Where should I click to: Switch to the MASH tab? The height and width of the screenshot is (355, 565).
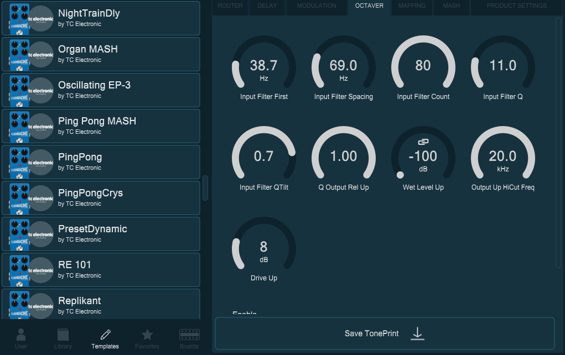(x=452, y=6)
